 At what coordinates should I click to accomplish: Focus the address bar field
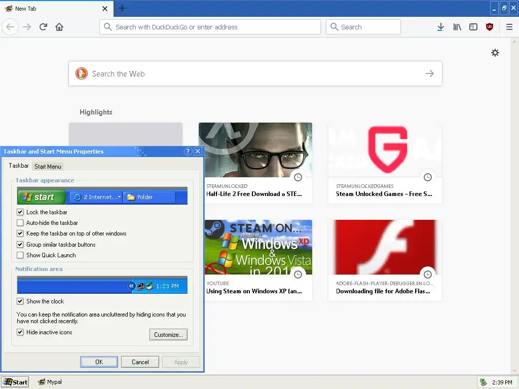coord(210,27)
